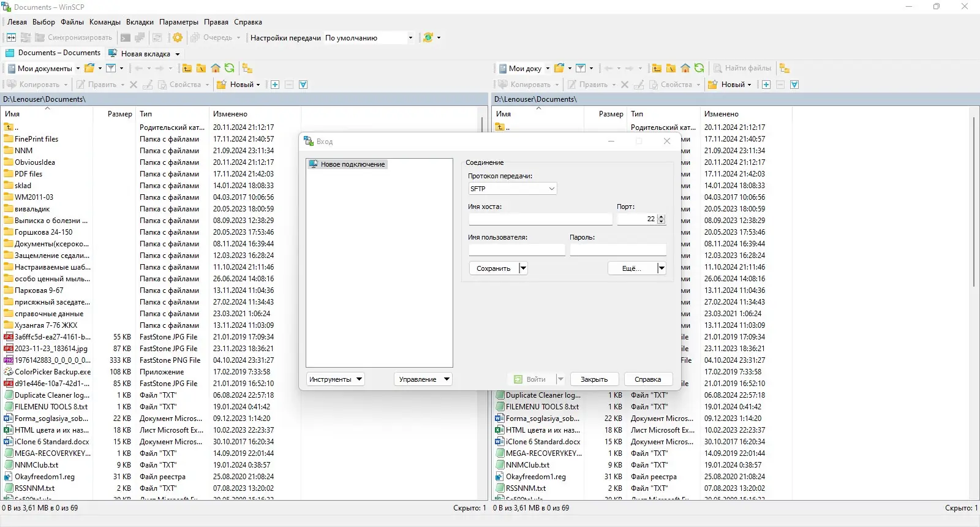Viewport: 980px width, 527px height.
Task: Toggle directory tree in right panel
Action: (785, 68)
